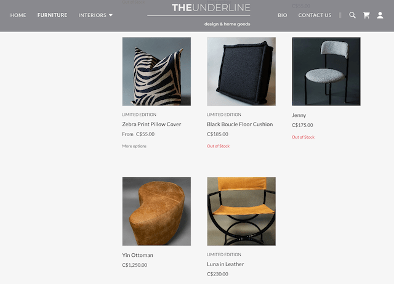394x284 pixels.
Task: Expand the Interiors dropdown arrow
Action: click(x=111, y=15)
